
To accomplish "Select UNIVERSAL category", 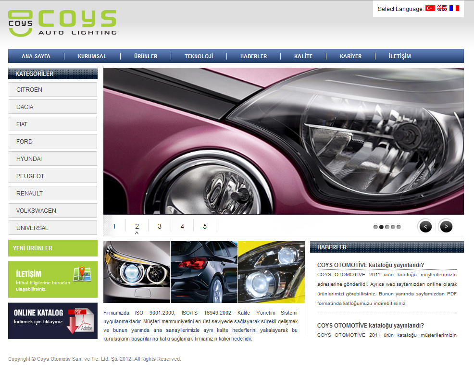I will (x=53, y=228).
